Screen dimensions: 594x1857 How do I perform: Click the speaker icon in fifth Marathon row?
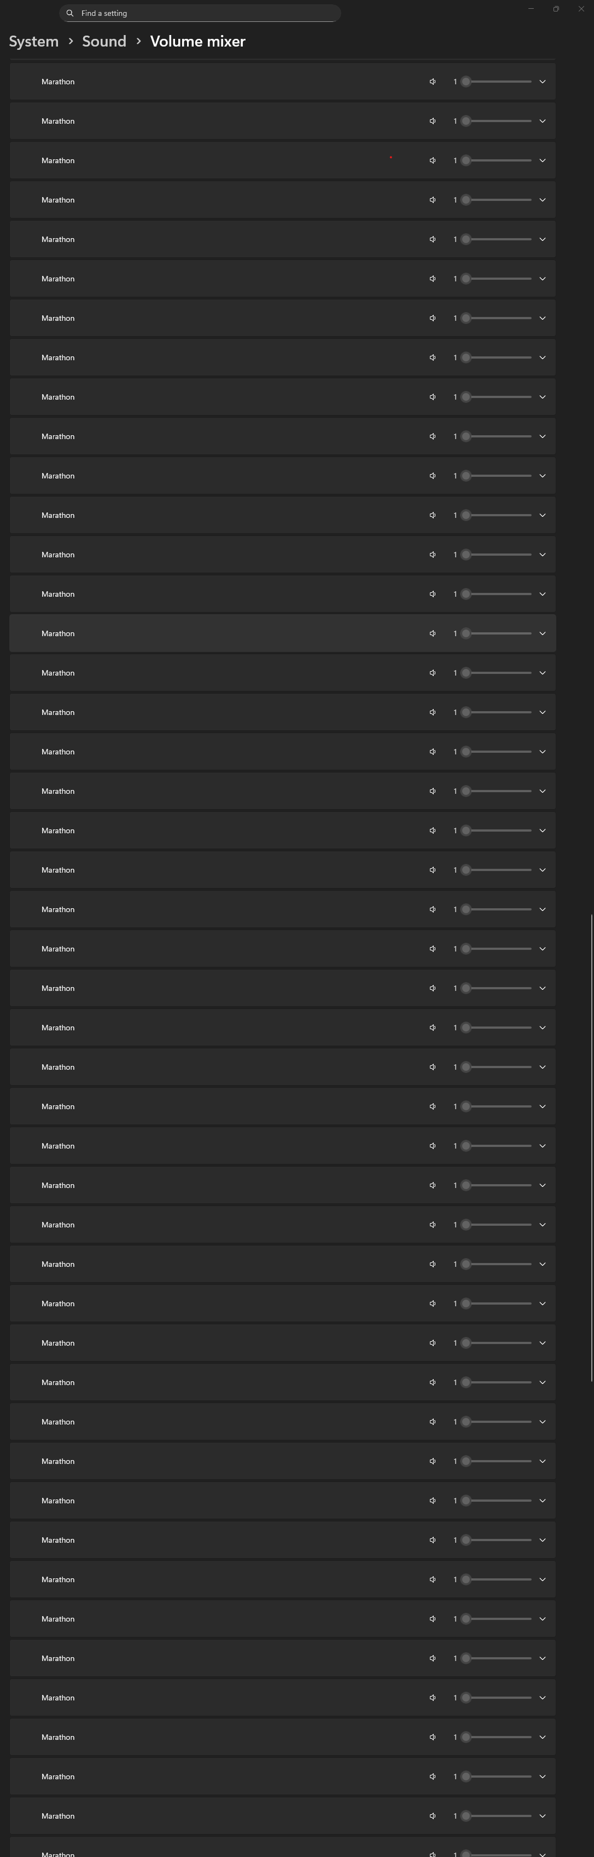(x=433, y=239)
